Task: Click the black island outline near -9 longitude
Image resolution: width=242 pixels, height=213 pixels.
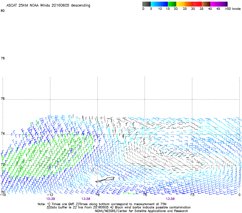Action: point(105,180)
